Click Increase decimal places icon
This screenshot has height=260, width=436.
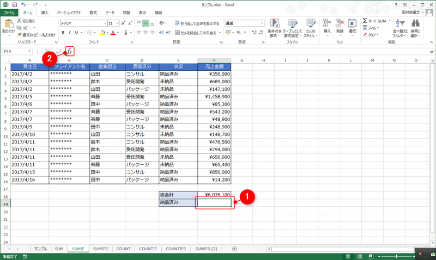pos(254,33)
